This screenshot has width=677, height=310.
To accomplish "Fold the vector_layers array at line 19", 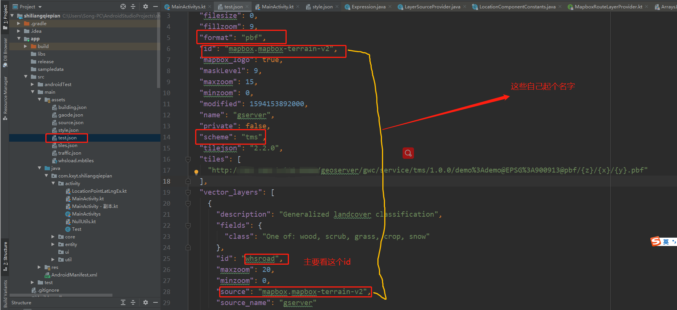I will pyautogui.click(x=188, y=193).
